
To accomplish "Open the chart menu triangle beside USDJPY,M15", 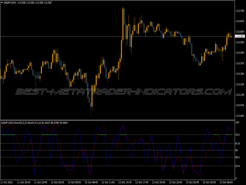I will [2, 3].
